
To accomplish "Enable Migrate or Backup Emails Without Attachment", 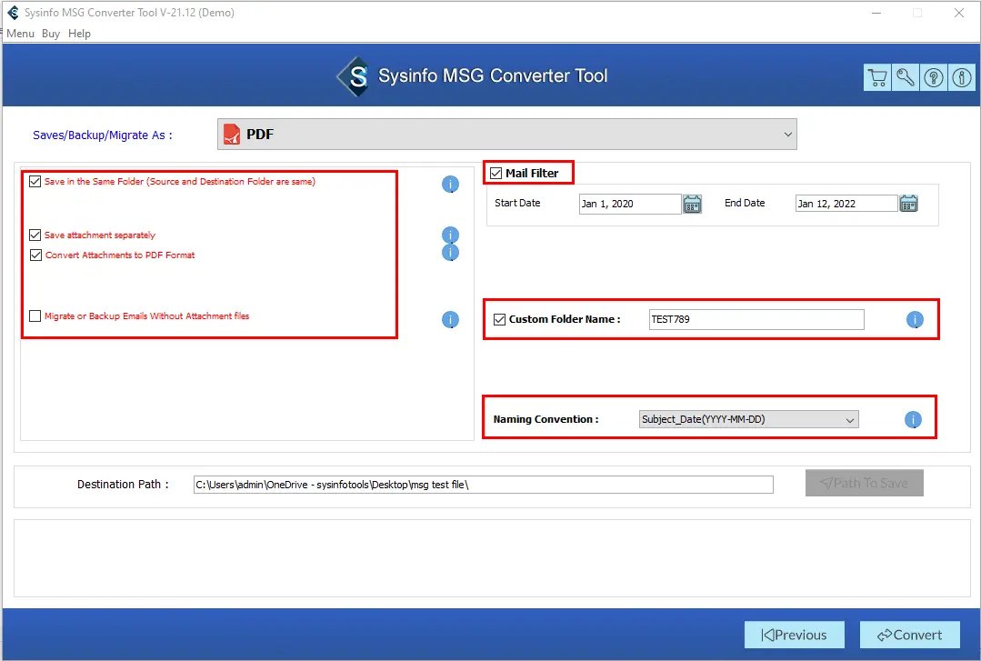I will 35,316.
